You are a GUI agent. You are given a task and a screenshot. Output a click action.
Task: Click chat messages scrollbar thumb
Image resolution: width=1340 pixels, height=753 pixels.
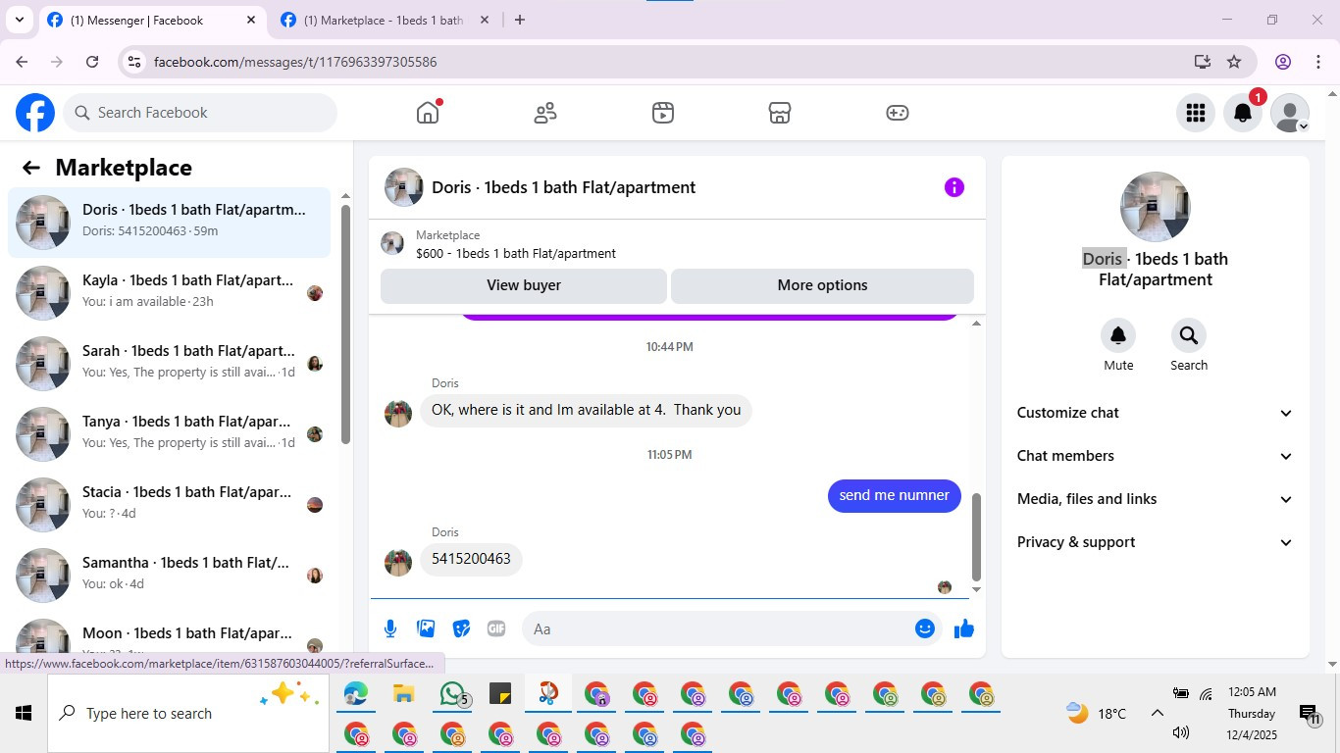976,536
